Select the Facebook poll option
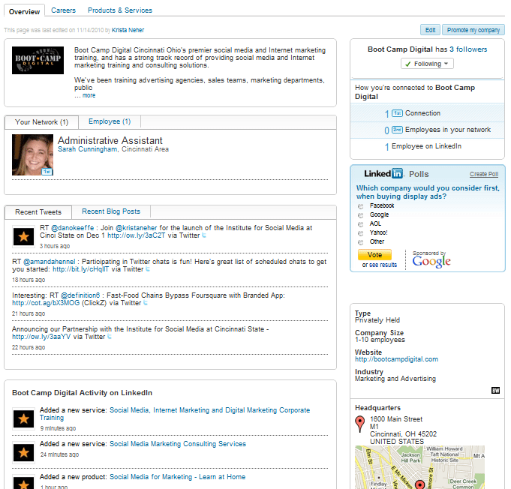This screenshot has width=511, height=489. pyautogui.click(x=361, y=205)
